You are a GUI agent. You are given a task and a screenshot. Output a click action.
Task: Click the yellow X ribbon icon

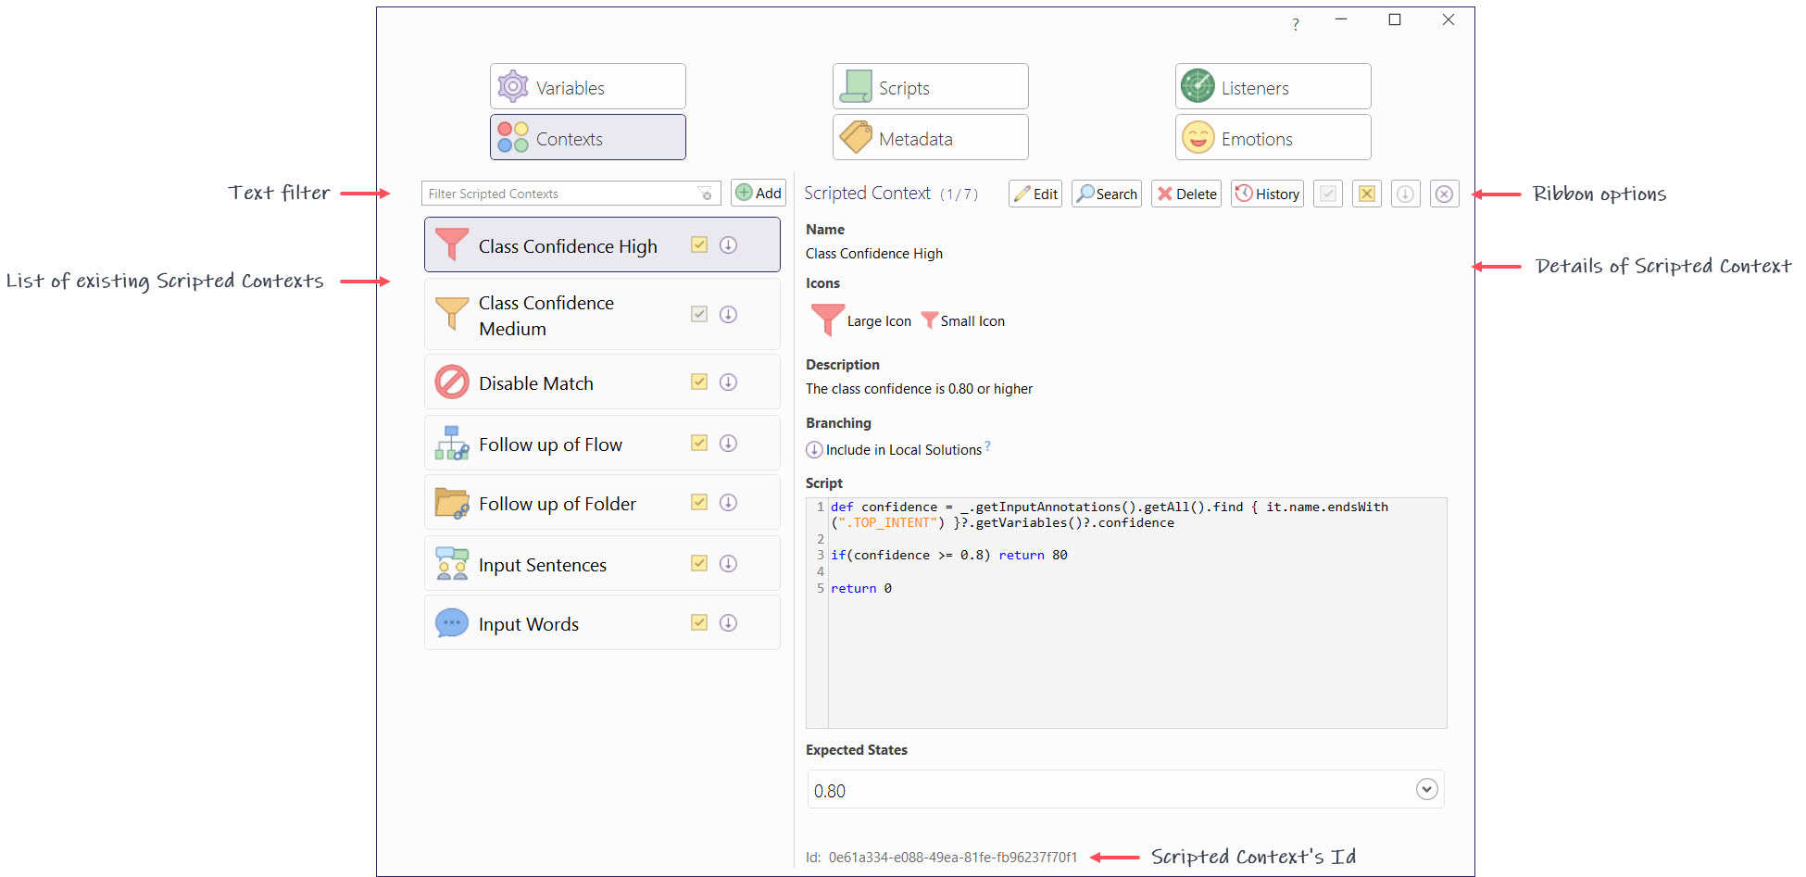tap(1366, 194)
